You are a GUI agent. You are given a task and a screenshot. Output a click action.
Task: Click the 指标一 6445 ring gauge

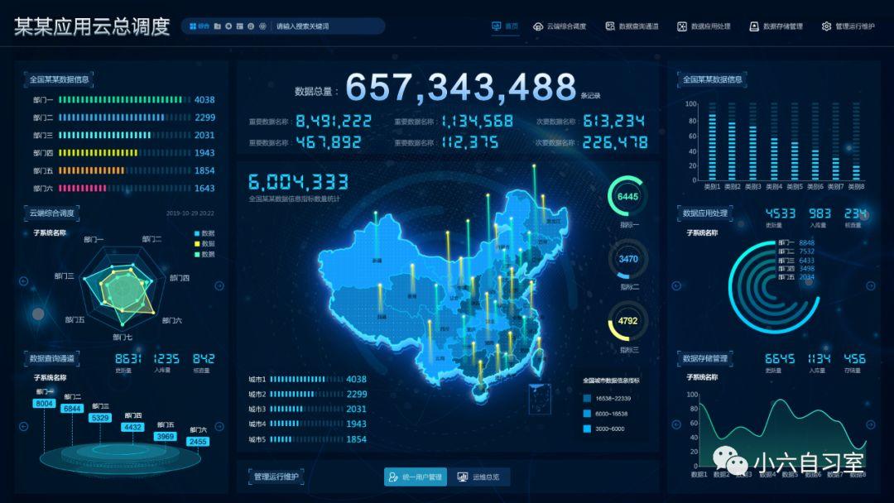point(628,196)
